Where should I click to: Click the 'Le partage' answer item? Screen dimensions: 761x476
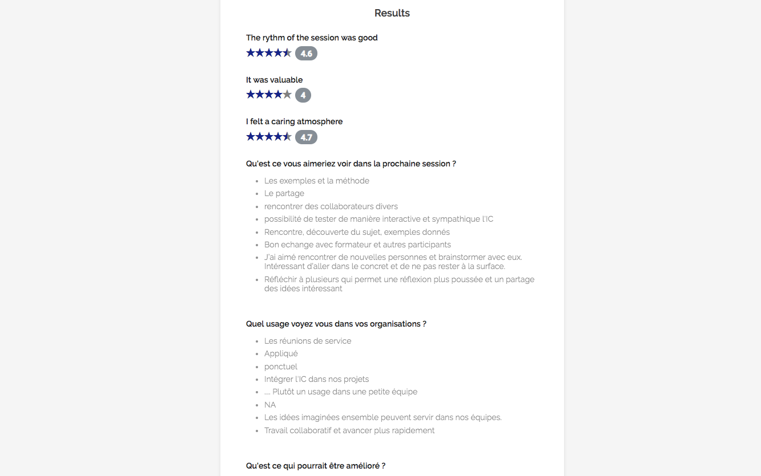coord(284,193)
